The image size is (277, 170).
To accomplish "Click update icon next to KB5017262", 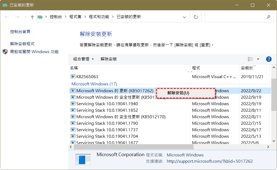I will coord(73,91).
